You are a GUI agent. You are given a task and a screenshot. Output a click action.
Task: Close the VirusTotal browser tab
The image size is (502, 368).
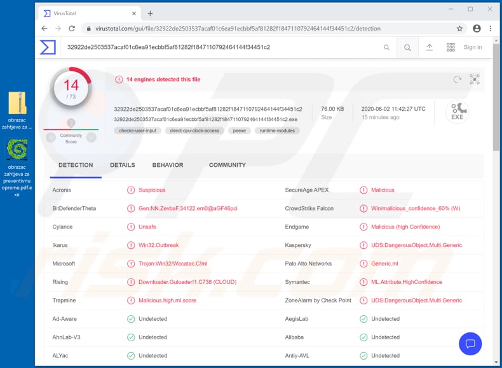pos(134,13)
